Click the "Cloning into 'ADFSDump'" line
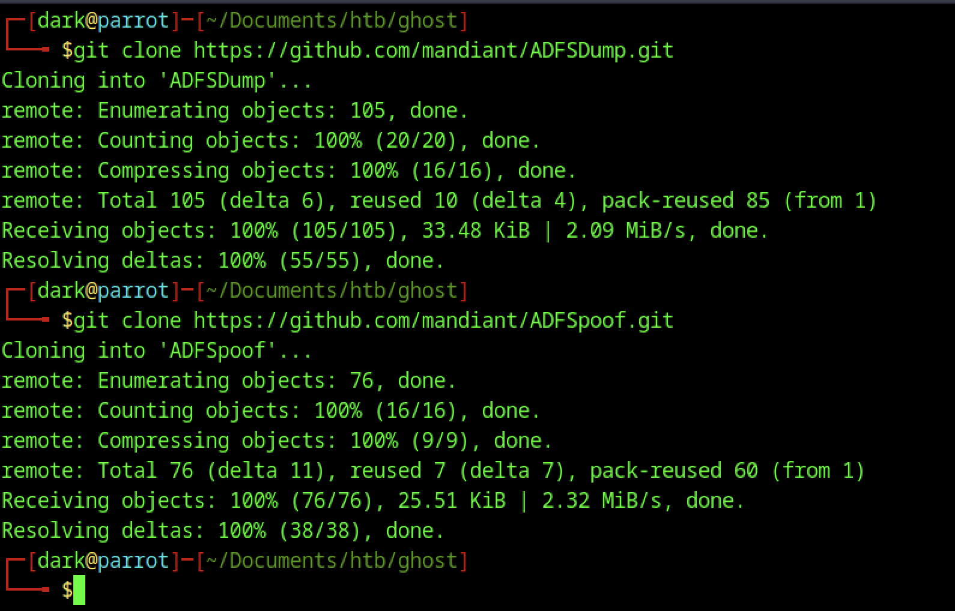 point(157,80)
